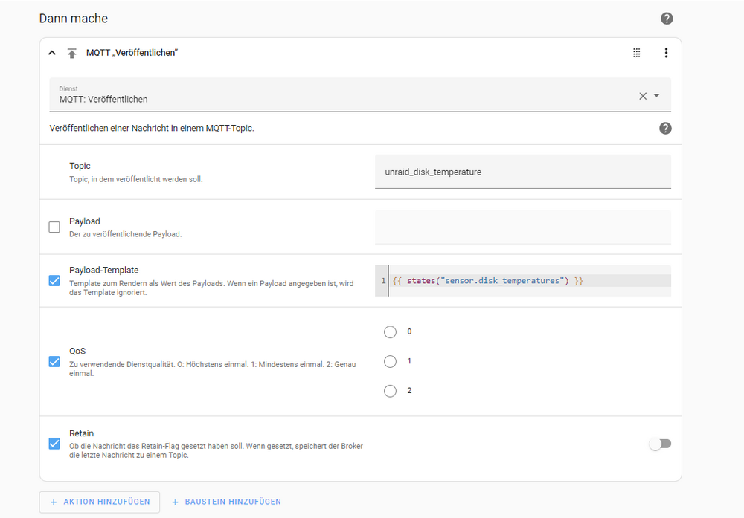Select QoS level 0 radio button
Image resolution: width=744 pixels, height=518 pixels.
click(390, 331)
